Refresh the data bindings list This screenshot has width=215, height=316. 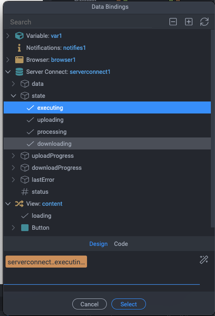pyautogui.click(x=204, y=22)
